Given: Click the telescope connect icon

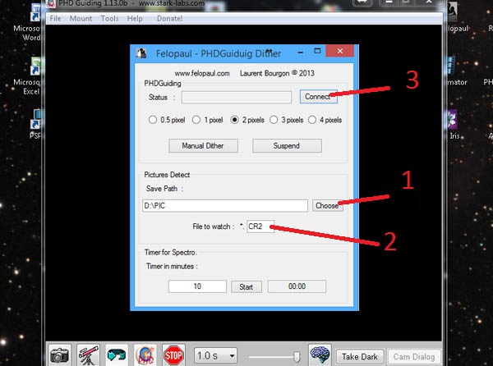Looking at the screenshot, I should (x=88, y=355).
